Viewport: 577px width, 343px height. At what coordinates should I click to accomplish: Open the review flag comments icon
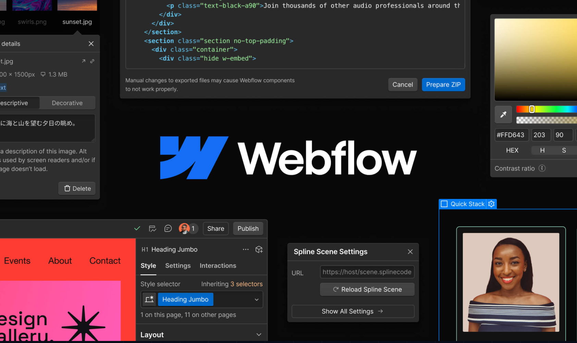tap(152, 228)
